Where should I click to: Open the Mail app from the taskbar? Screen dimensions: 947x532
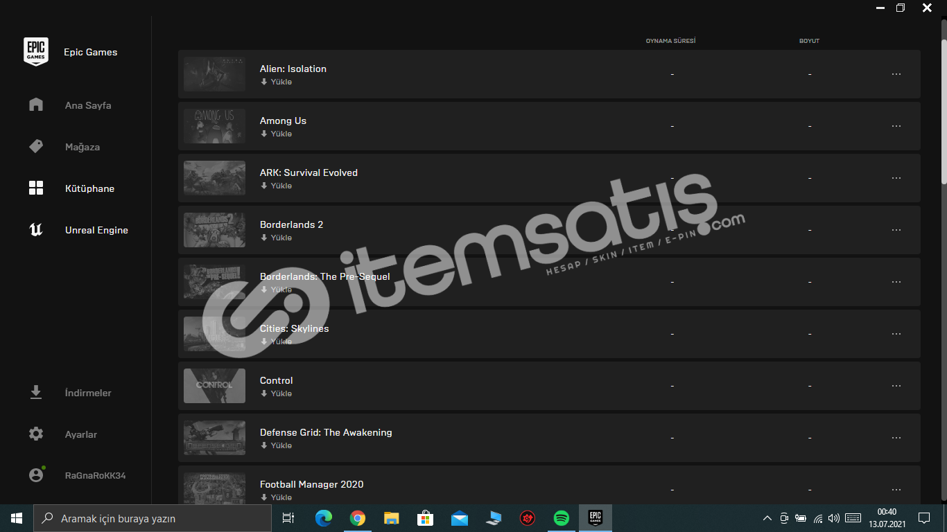pyautogui.click(x=460, y=518)
